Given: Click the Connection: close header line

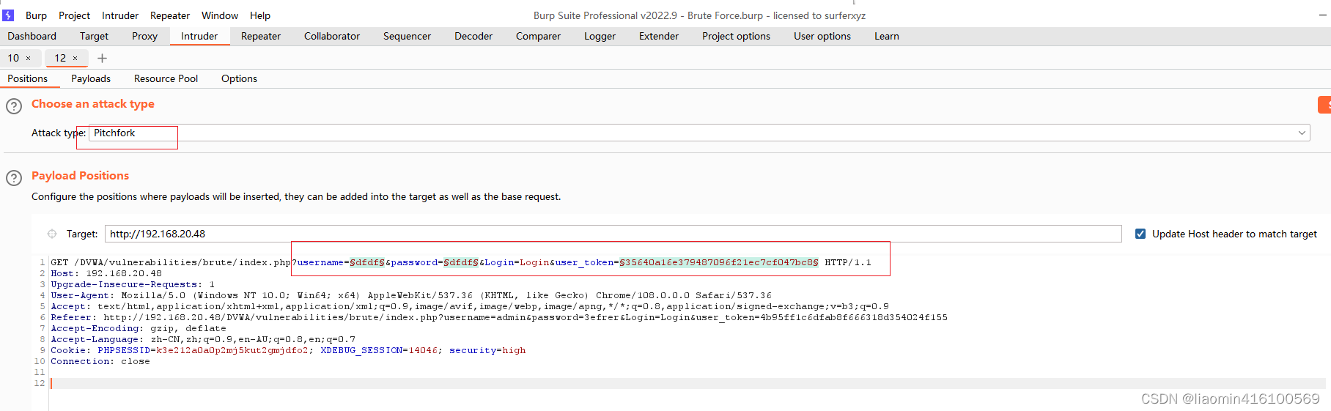Looking at the screenshot, I should tap(100, 361).
